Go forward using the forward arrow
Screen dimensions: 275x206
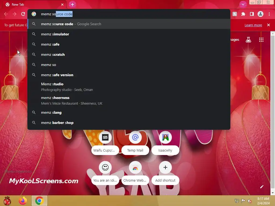(15, 14)
